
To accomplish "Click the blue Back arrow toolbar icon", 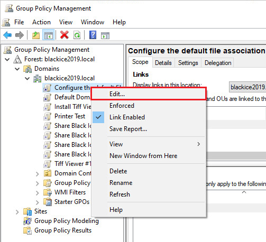I will 7,35.
